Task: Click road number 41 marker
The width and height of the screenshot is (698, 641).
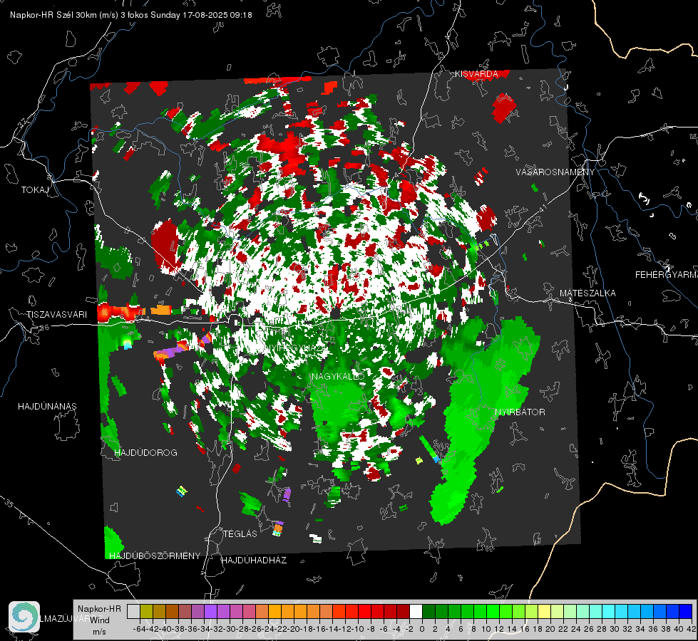Action: [541, 208]
